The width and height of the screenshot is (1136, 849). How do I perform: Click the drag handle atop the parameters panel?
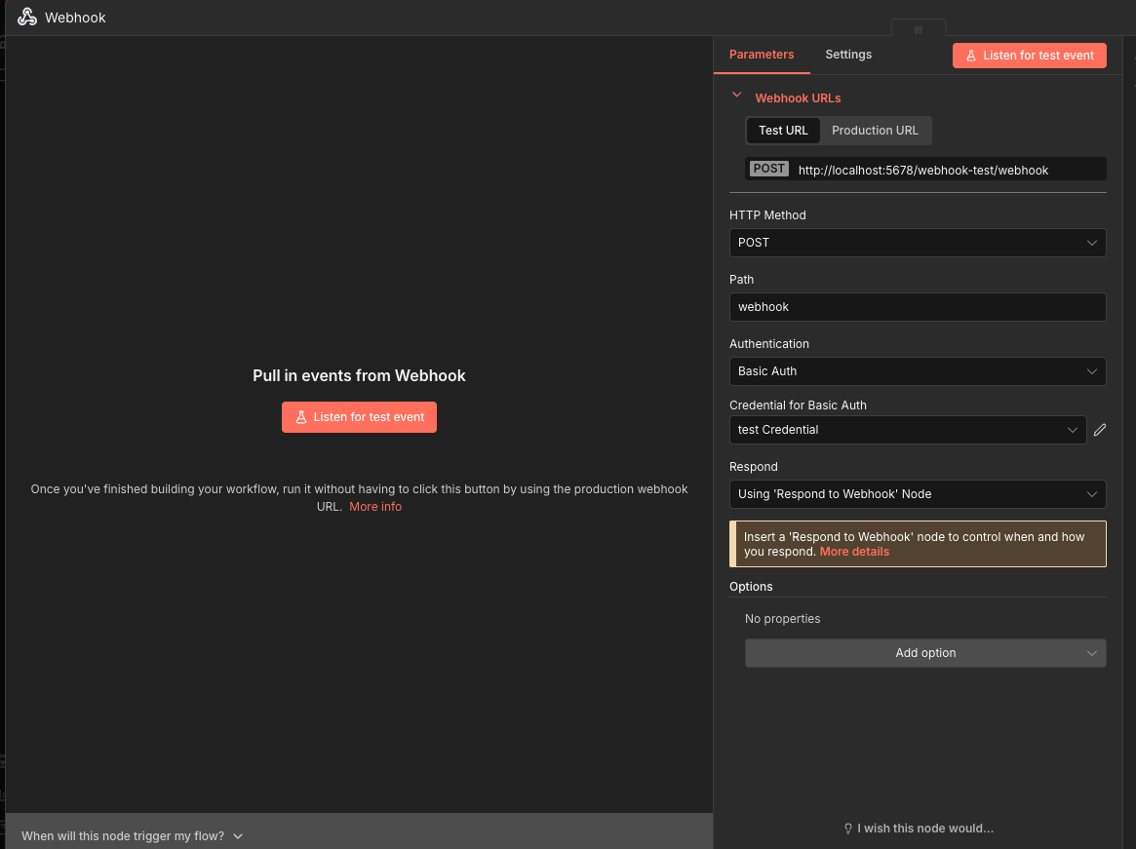pos(918,29)
